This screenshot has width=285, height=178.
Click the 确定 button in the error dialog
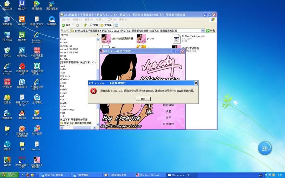tap(143, 99)
